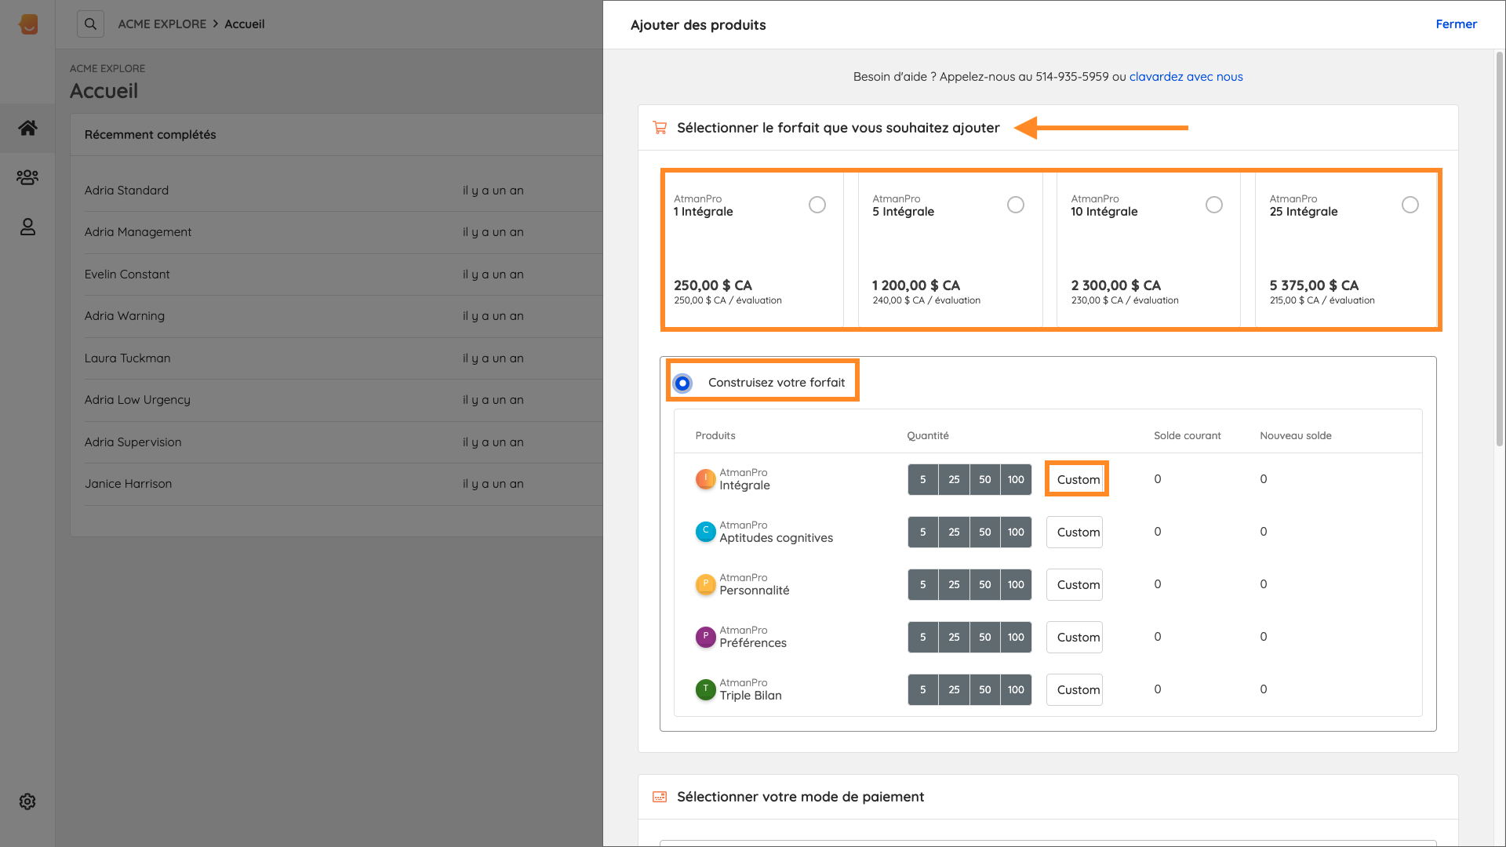Click the 2 300,00 $ CA package price
1506x847 pixels.
pyautogui.click(x=1115, y=285)
